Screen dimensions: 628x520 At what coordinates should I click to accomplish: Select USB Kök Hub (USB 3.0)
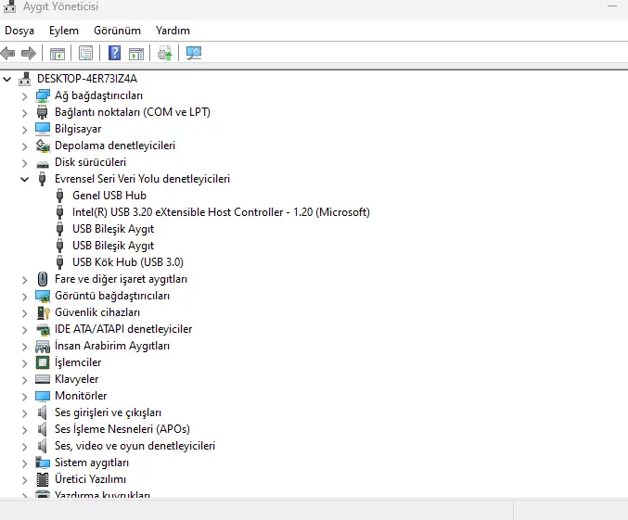[x=128, y=262]
